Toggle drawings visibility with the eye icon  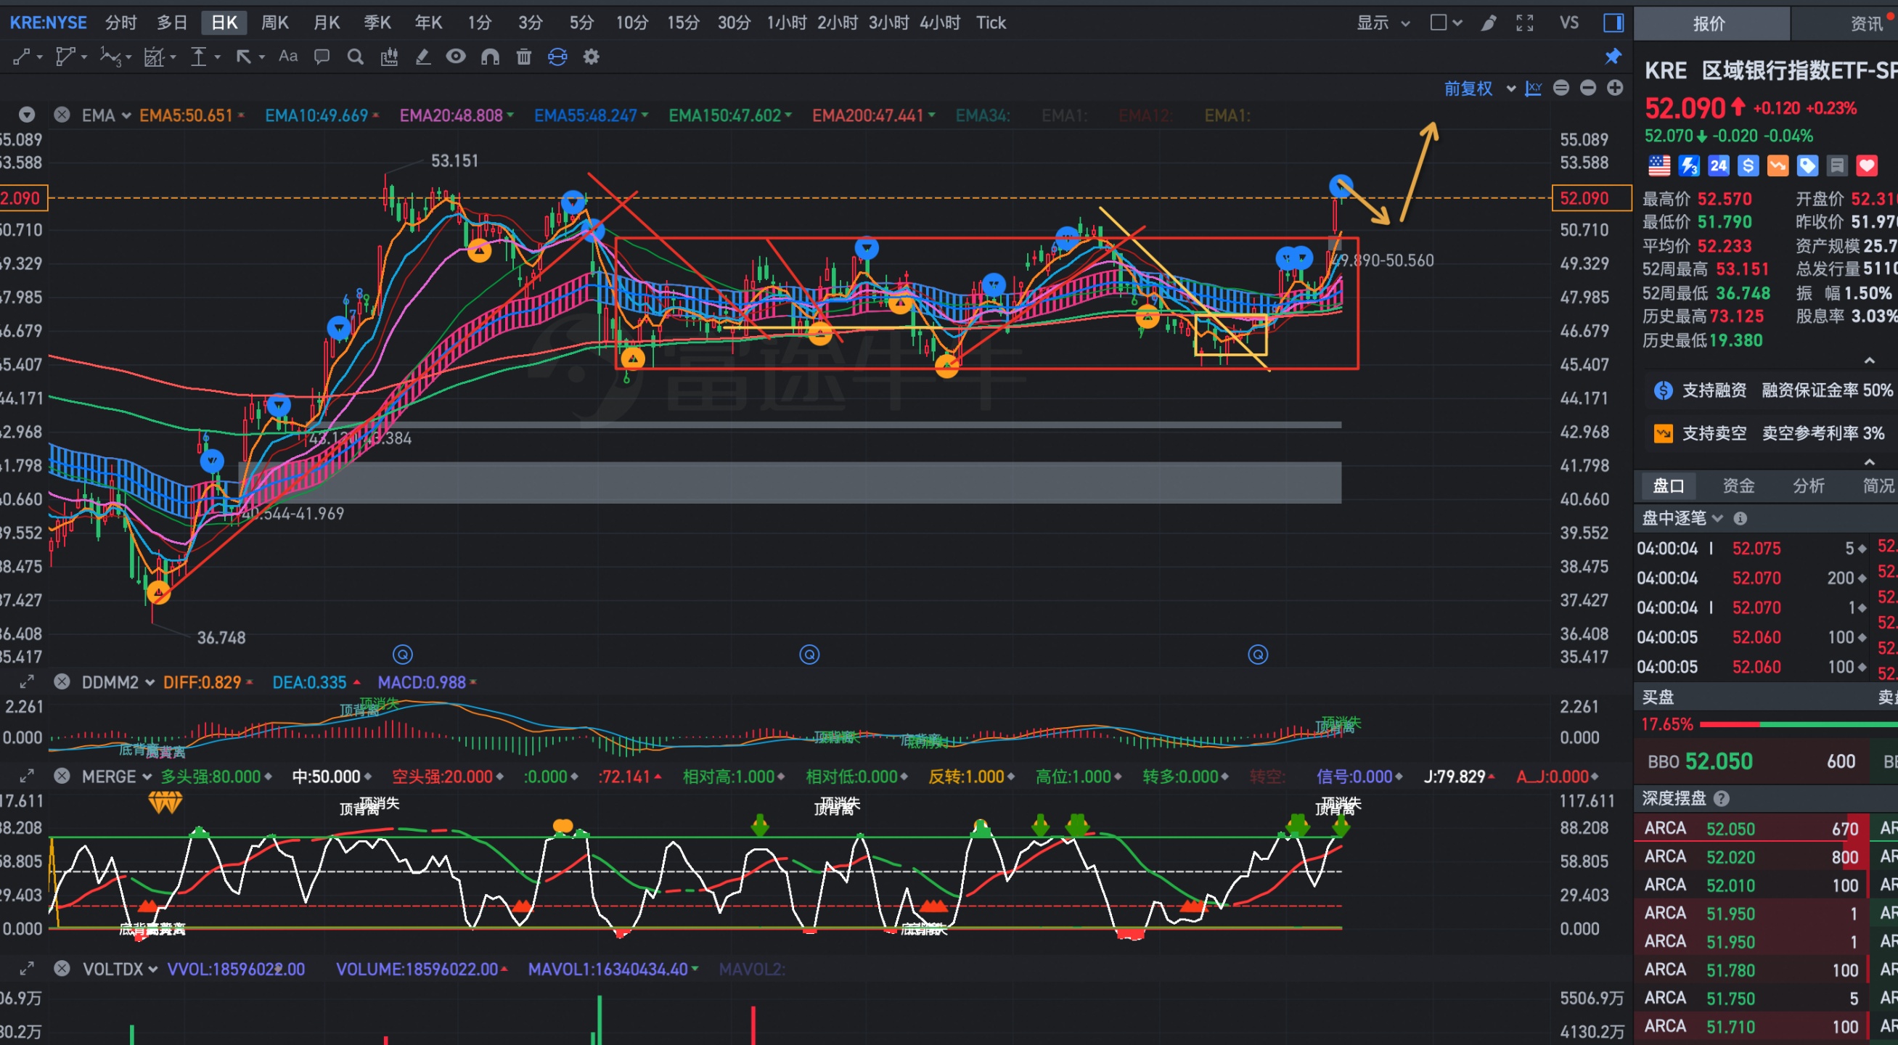(456, 57)
